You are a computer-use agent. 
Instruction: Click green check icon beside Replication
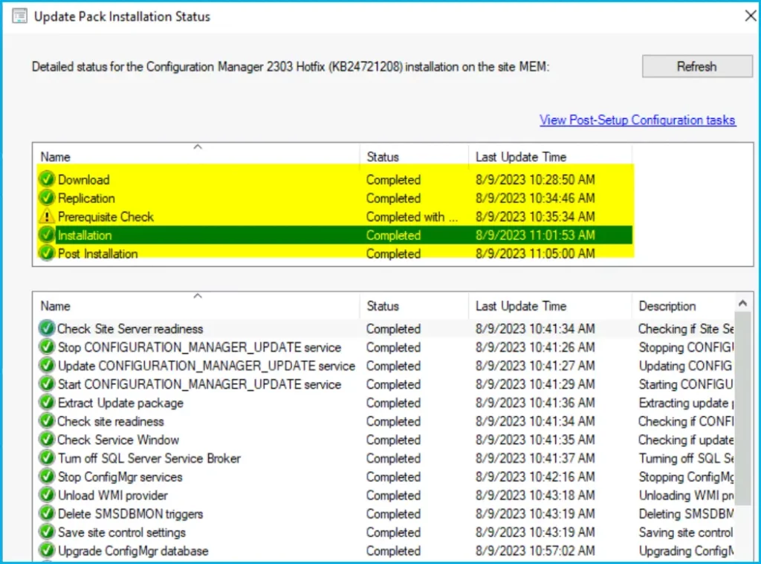[x=47, y=198]
